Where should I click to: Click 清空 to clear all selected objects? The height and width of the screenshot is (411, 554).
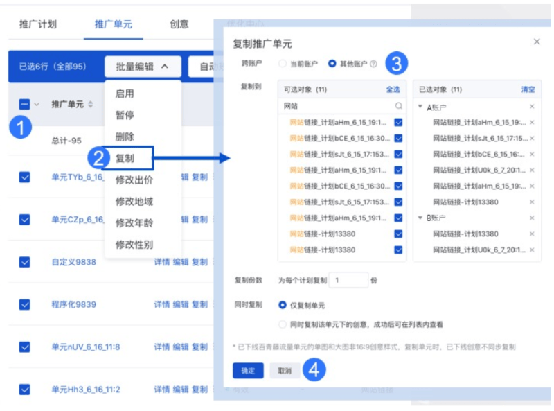(529, 90)
